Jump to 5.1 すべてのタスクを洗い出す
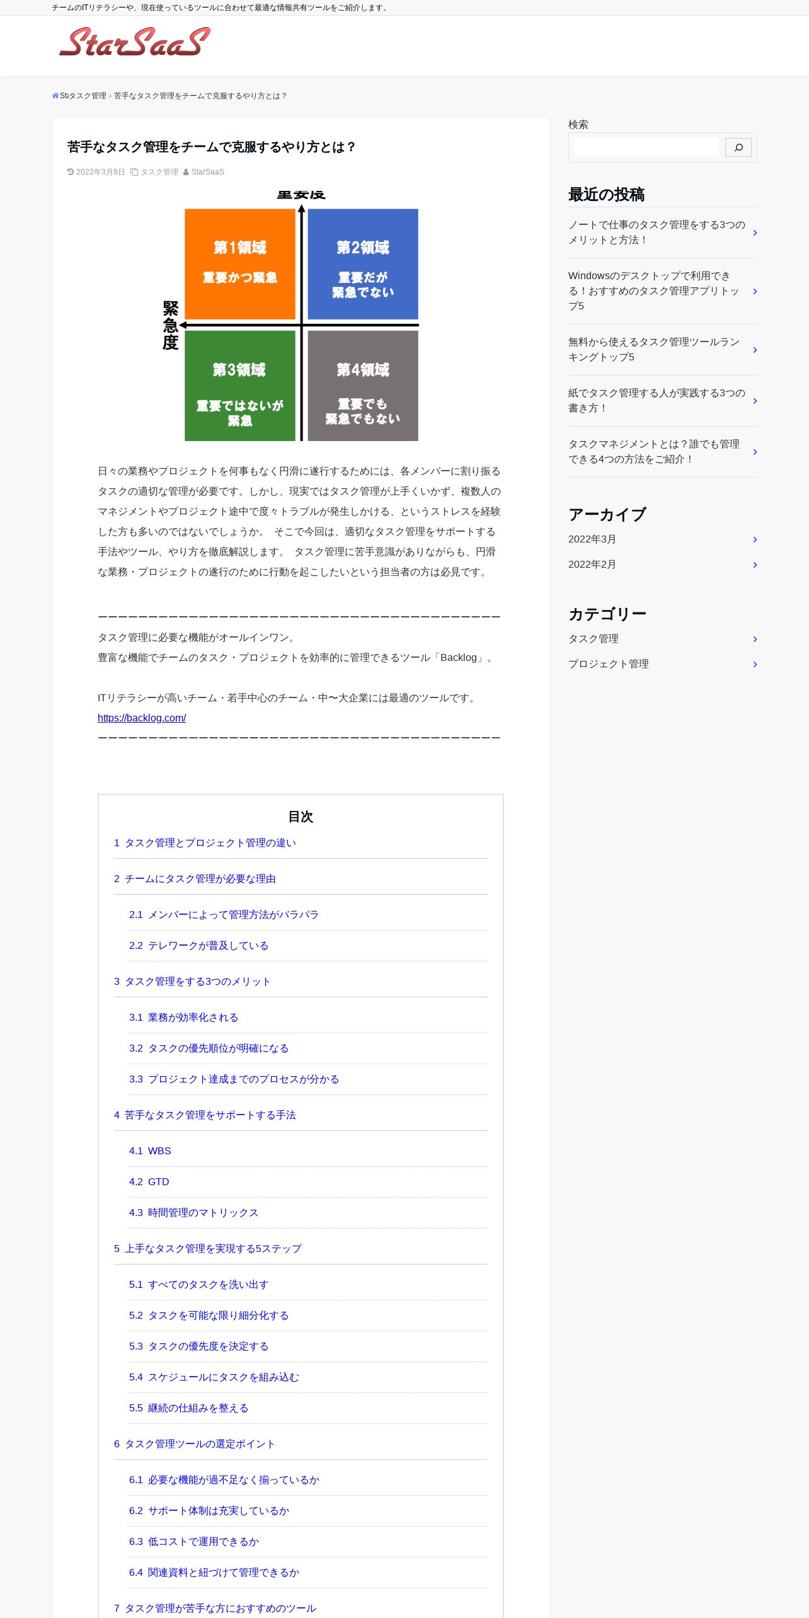 (198, 1285)
